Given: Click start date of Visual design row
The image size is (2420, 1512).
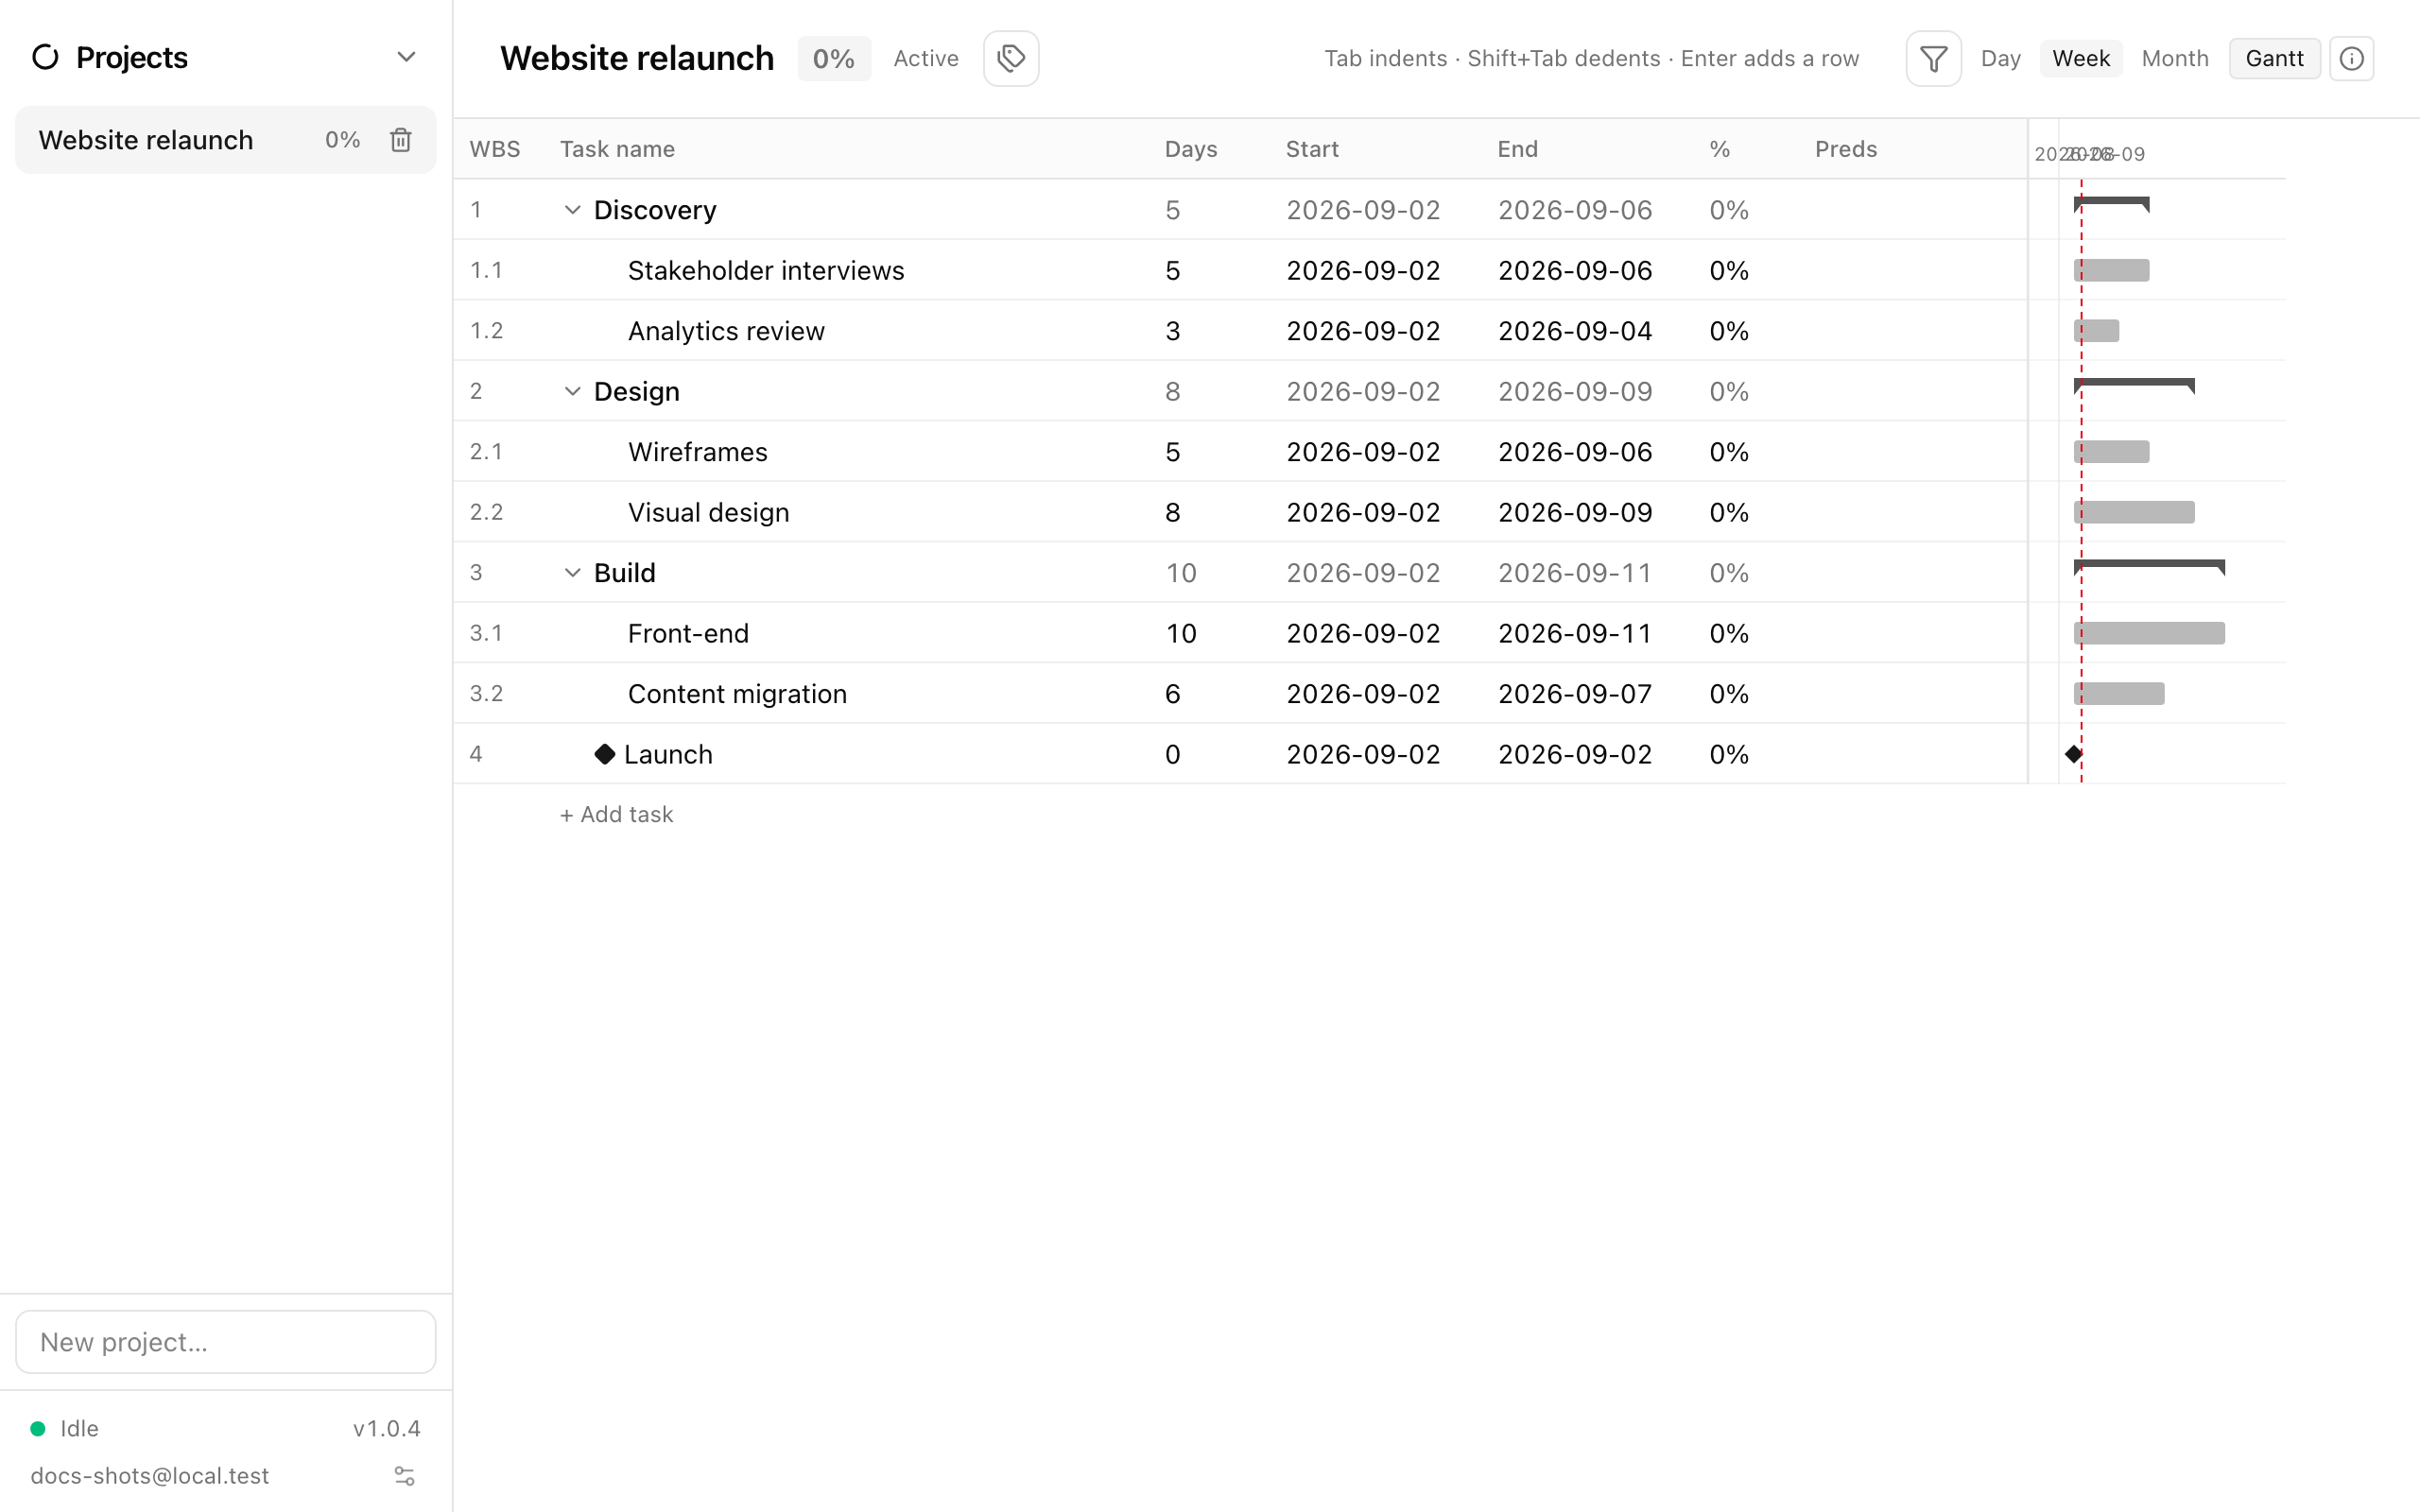Looking at the screenshot, I should pyautogui.click(x=1363, y=512).
